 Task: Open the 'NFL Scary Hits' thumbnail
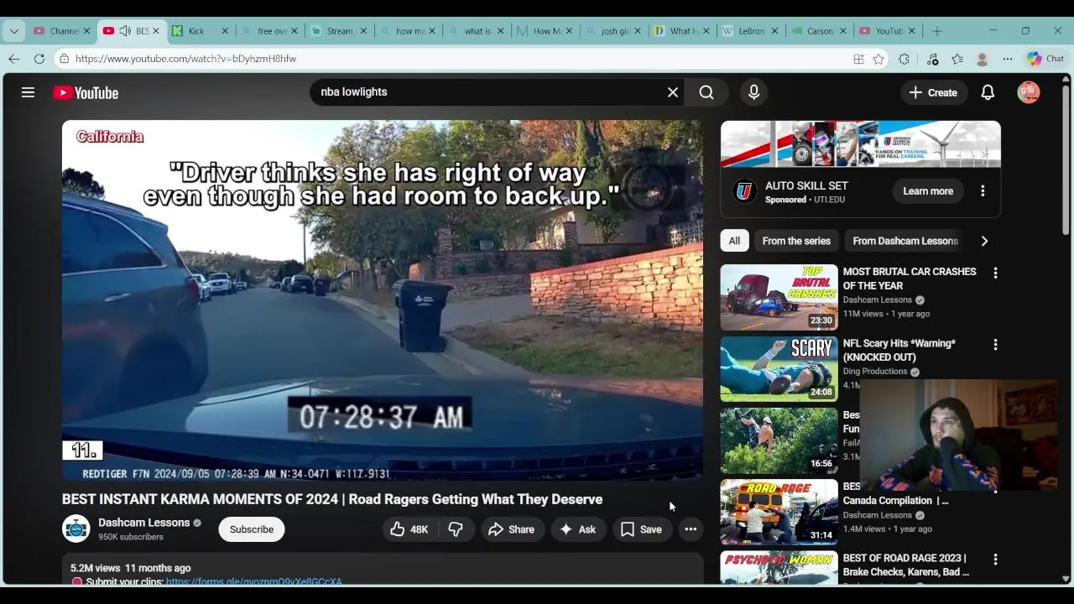tap(779, 369)
